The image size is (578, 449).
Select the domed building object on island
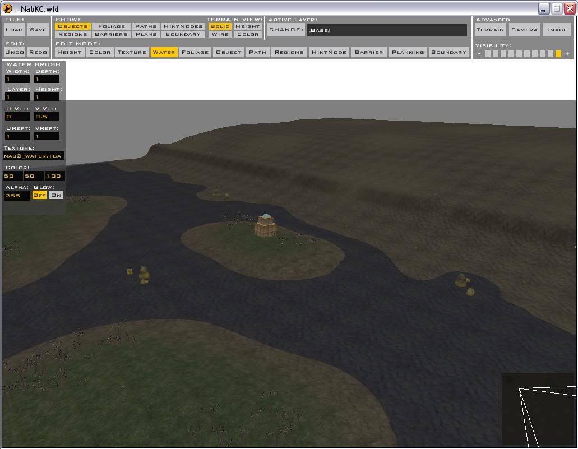pyautogui.click(x=265, y=225)
